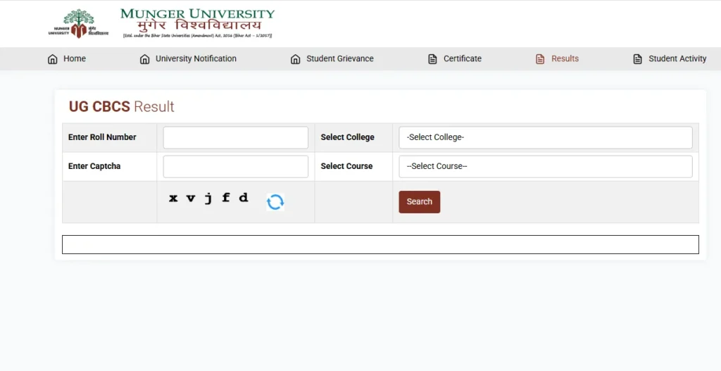The width and height of the screenshot is (721, 371).
Task: Click the house icon beside Home
Action: [x=52, y=59]
